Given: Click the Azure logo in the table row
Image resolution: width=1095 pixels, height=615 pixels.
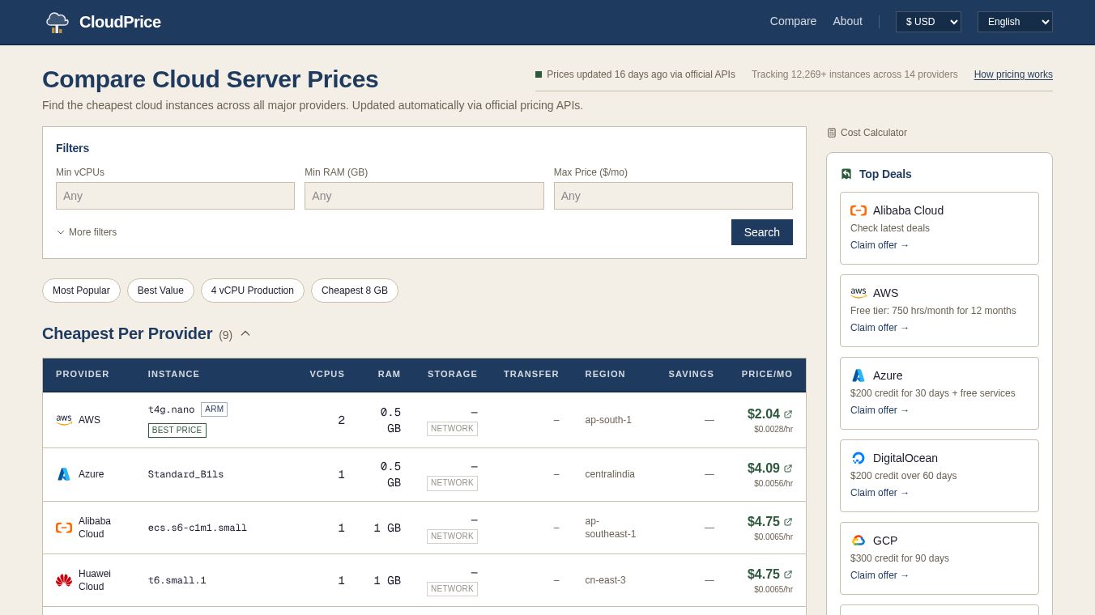Looking at the screenshot, I should (64, 474).
